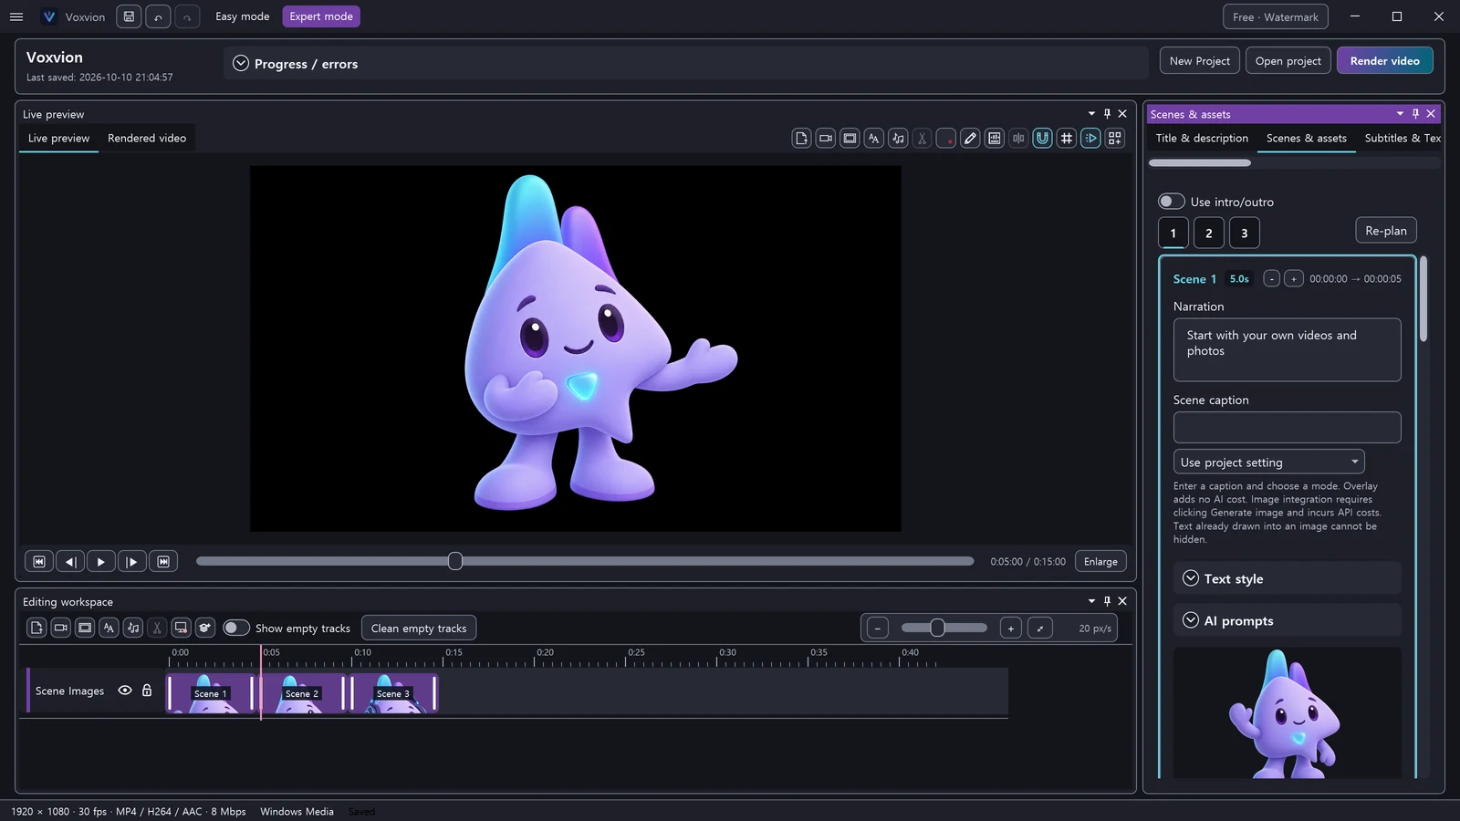Open the Use project setting dropdown

1268,462
